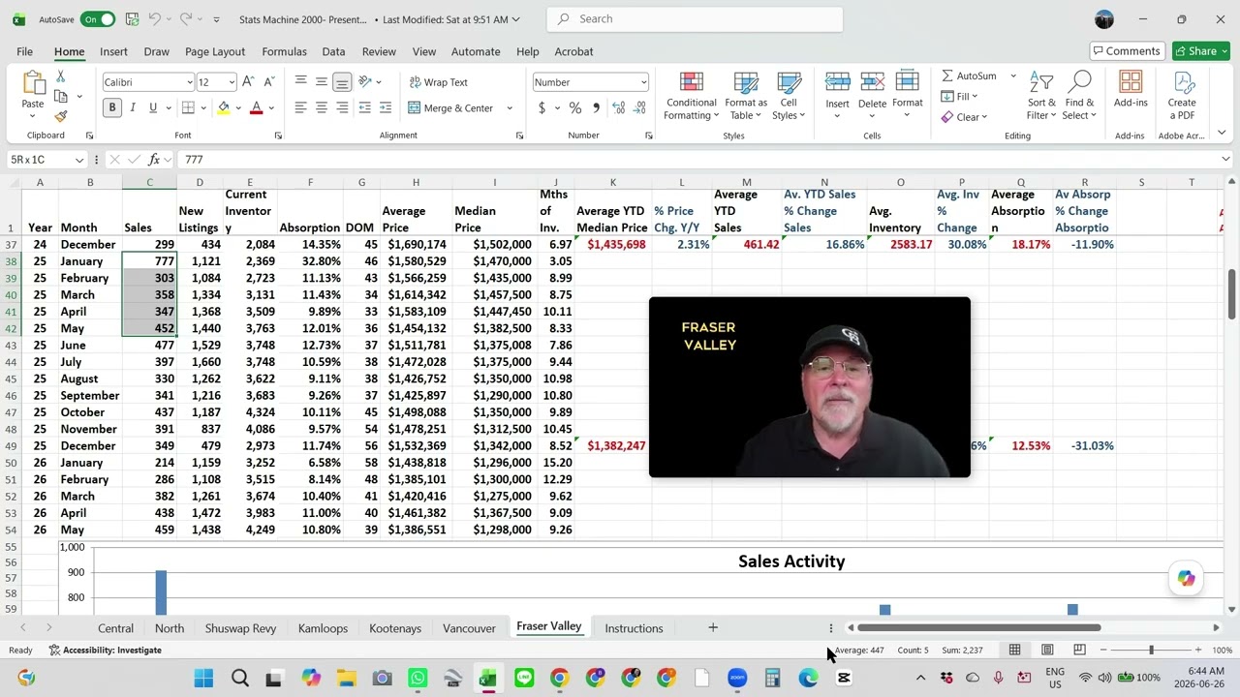Image resolution: width=1240 pixels, height=697 pixels.
Task: Switch to the Kamloops sheet tab
Action: [323, 628]
